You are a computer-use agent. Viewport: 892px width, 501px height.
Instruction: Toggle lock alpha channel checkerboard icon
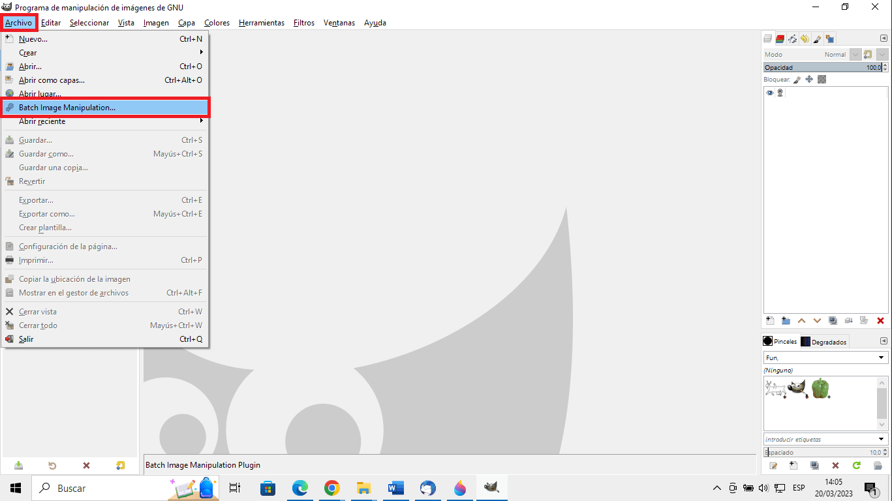tap(822, 80)
